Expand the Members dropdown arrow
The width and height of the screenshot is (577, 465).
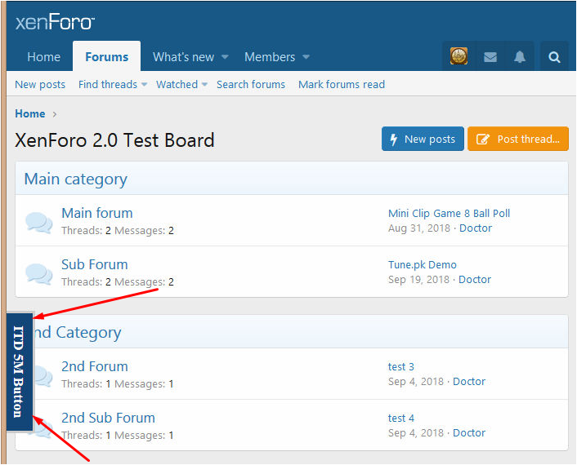click(306, 57)
